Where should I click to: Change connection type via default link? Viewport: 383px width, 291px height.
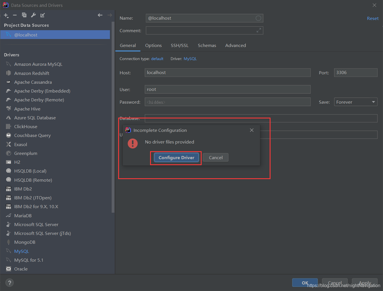[x=157, y=59]
